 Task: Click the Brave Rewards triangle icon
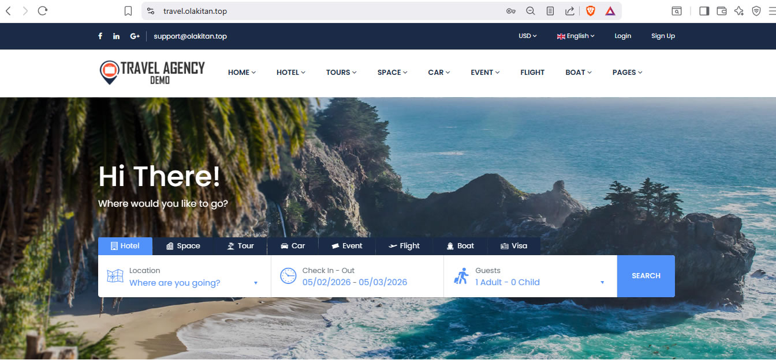(610, 11)
